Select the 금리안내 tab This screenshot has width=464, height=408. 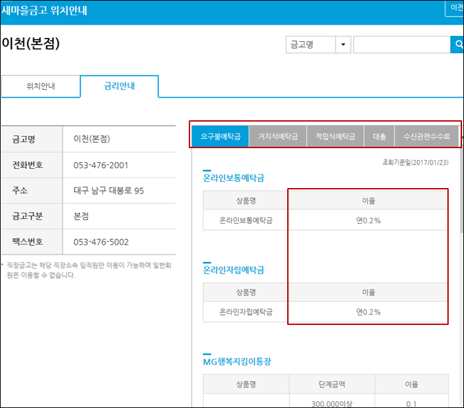[x=119, y=86]
